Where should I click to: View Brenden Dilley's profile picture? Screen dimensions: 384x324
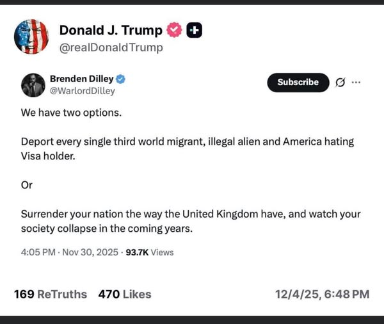coord(33,85)
